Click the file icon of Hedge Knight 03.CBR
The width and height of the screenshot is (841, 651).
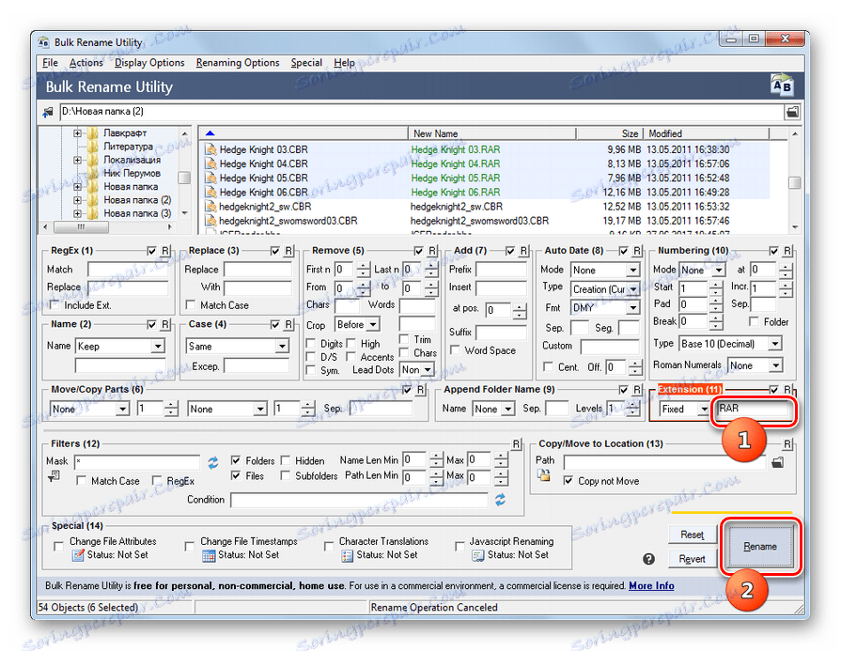click(210, 149)
